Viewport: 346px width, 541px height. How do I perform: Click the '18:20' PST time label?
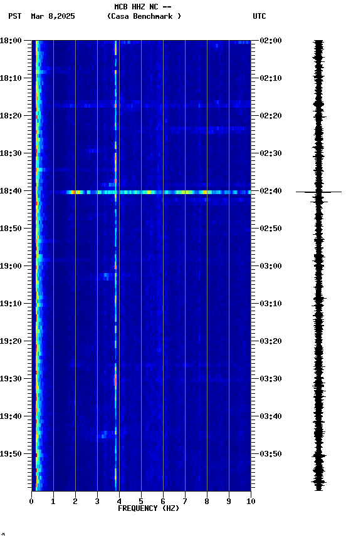tap(11, 116)
